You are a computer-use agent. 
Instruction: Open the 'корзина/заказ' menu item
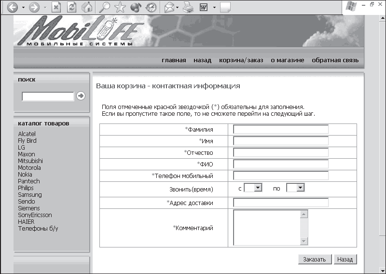point(241,60)
